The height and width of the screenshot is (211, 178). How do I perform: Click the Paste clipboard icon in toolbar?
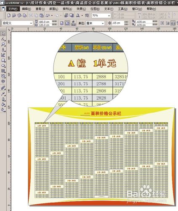42,15
